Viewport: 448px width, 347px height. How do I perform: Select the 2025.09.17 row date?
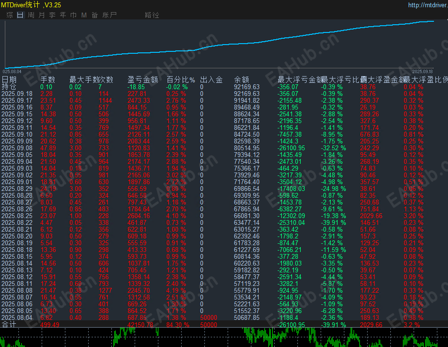point(17,101)
